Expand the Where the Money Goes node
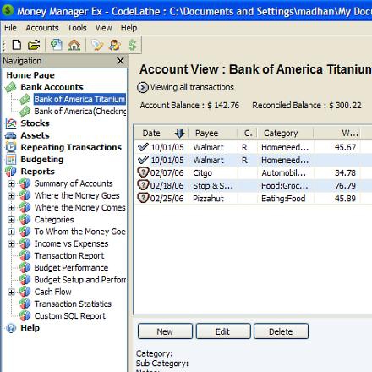Viewport: 372px width, 372px height. (x=11, y=195)
